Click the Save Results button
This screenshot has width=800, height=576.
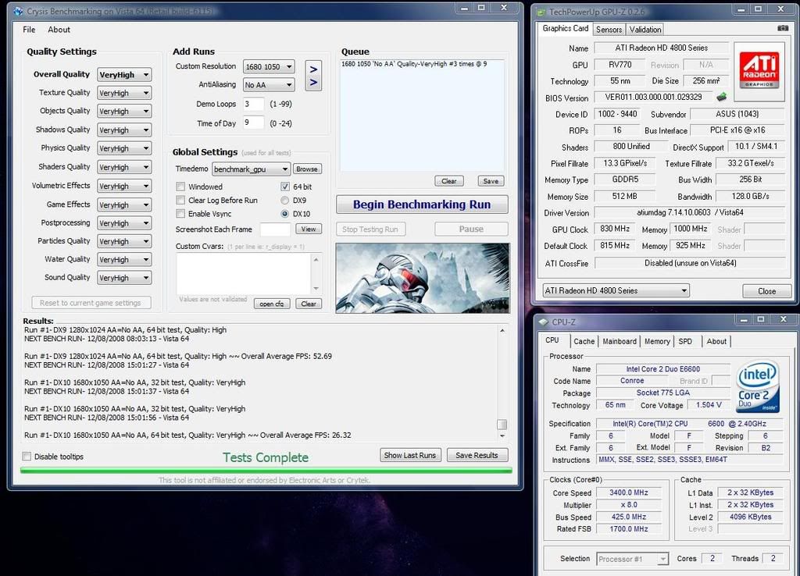pos(476,455)
